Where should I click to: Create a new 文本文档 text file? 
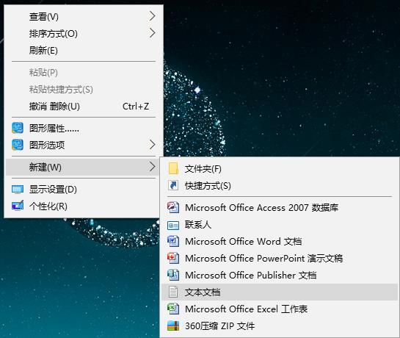pyautogui.click(x=280, y=292)
